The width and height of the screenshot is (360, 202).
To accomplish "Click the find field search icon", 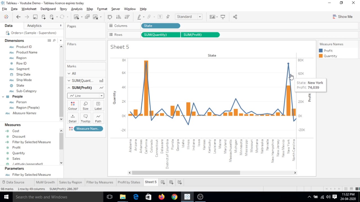I will coord(54,40).
